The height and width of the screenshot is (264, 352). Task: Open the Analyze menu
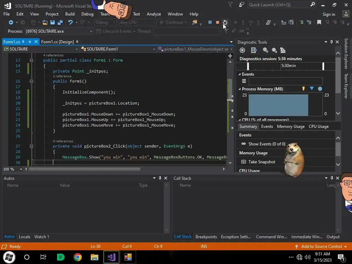[154, 14]
